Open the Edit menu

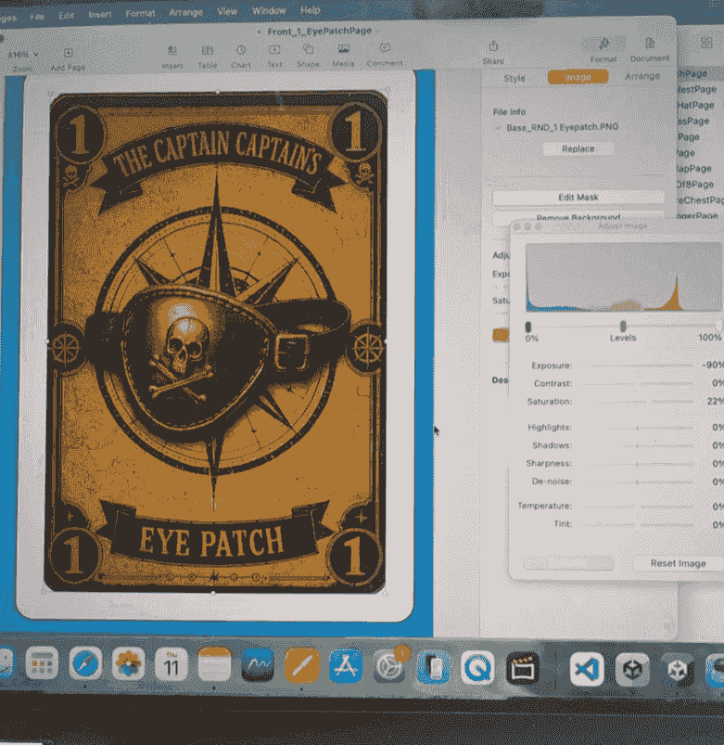coord(66,15)
